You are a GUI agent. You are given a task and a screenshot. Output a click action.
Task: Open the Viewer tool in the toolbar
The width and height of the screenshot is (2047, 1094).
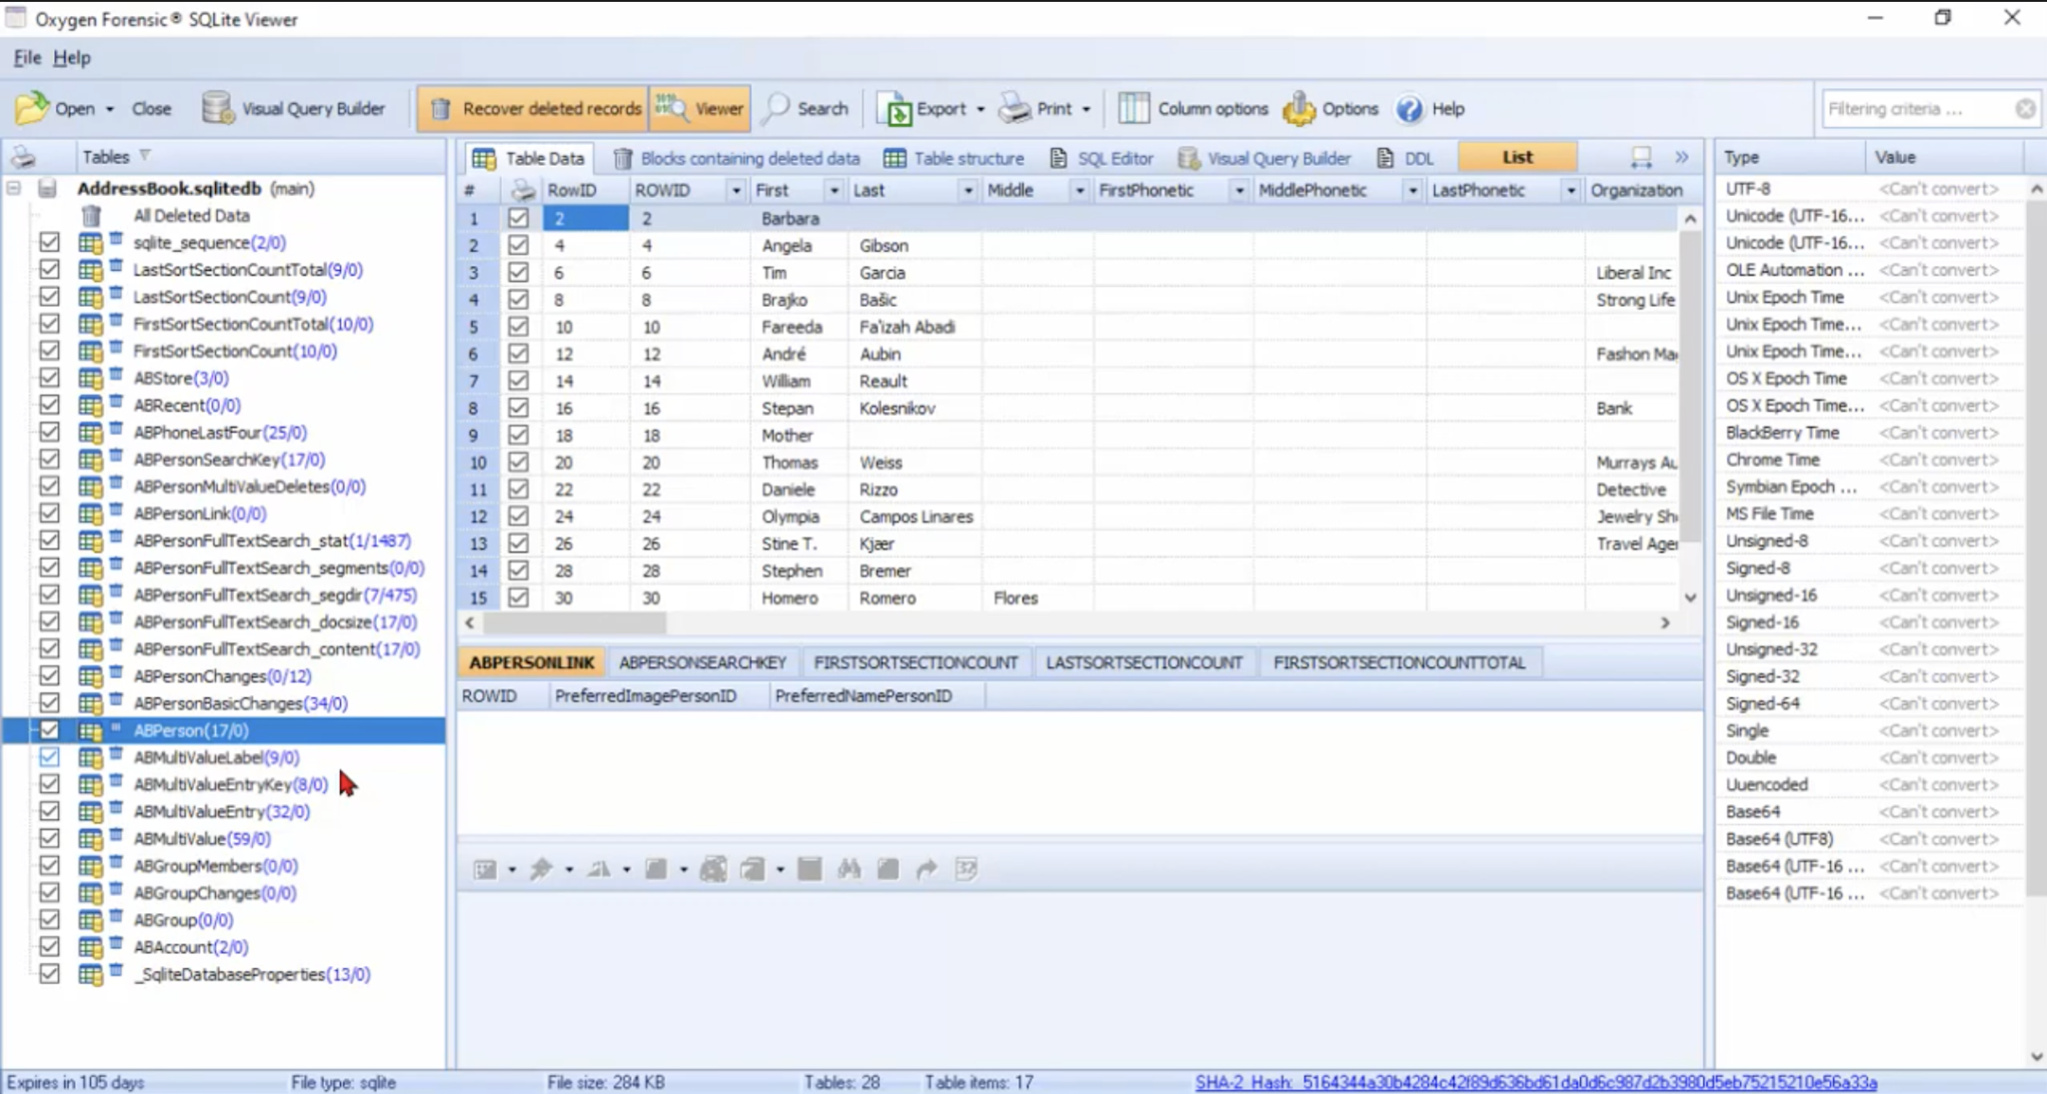tap(698, 109)
